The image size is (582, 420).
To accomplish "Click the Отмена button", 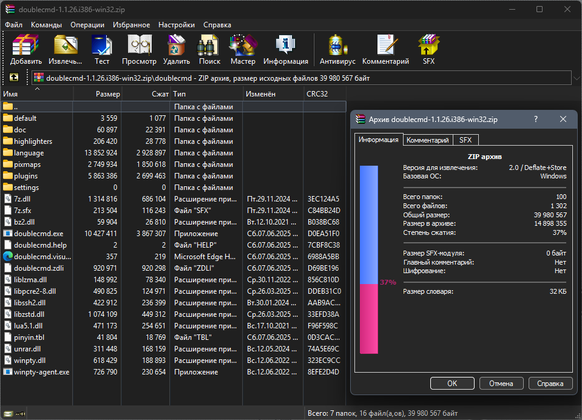I will pyautogui.click(x=501, y=383).
